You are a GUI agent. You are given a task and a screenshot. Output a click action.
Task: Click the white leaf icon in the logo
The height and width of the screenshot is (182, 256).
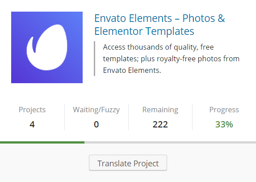click(47, 47)
